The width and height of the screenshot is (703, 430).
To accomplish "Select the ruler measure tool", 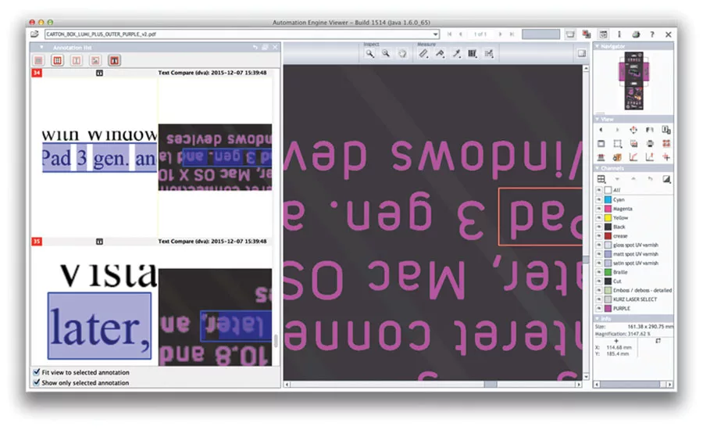I will pos(423,54).
